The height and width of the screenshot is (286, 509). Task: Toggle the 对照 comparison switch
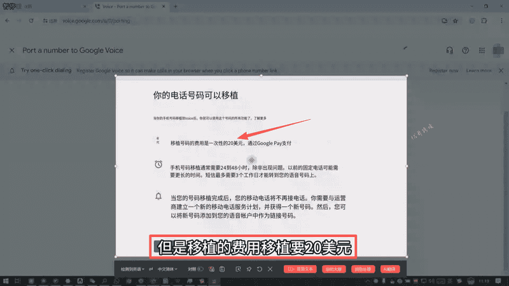pyautogui.click(x=200, y=269)
